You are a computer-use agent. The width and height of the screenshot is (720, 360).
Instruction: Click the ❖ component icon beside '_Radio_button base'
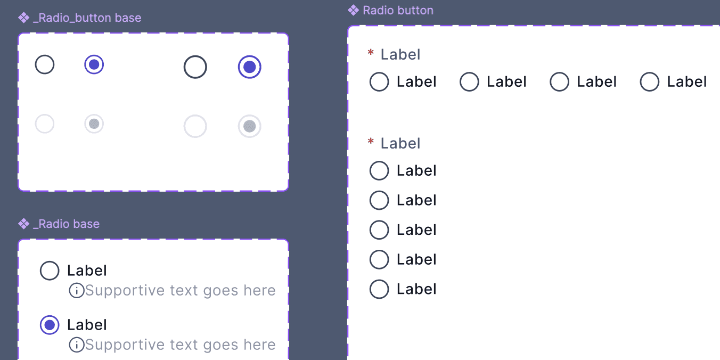click(x=23, y=17)
